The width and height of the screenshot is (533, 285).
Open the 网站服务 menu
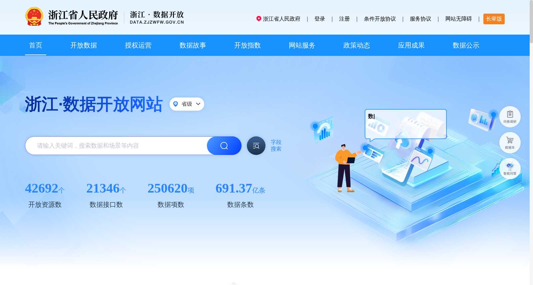302,45
